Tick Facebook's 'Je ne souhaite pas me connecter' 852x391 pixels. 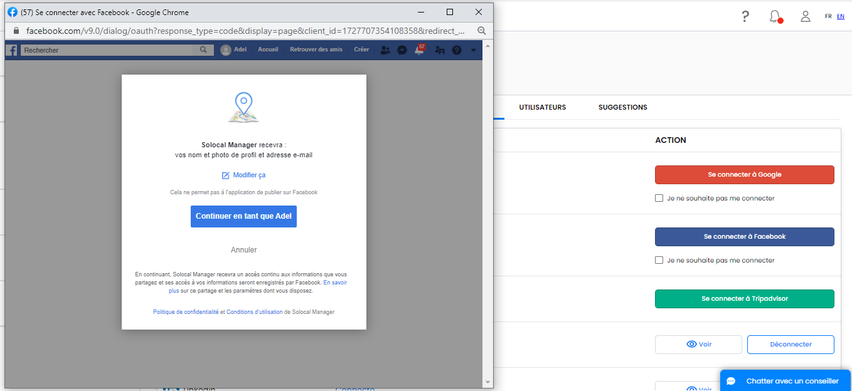(659, 260)
